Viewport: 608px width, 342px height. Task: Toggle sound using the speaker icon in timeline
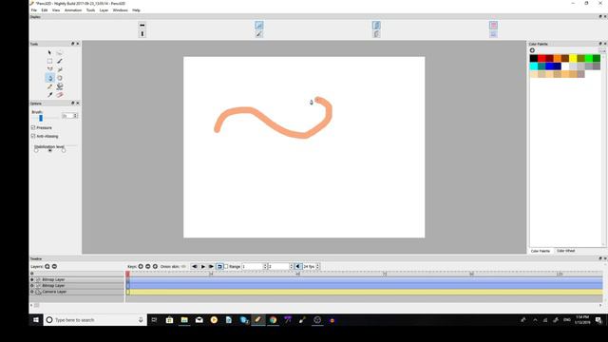tap(298, 266)
